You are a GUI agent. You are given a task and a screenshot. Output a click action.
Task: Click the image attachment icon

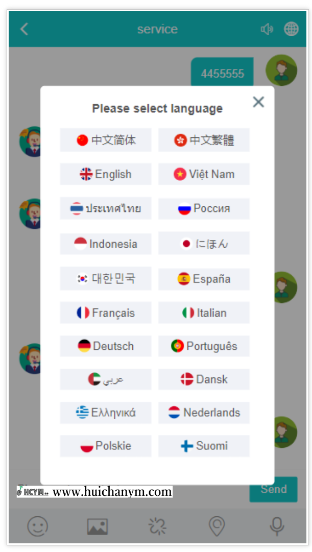tap(97, 525)
